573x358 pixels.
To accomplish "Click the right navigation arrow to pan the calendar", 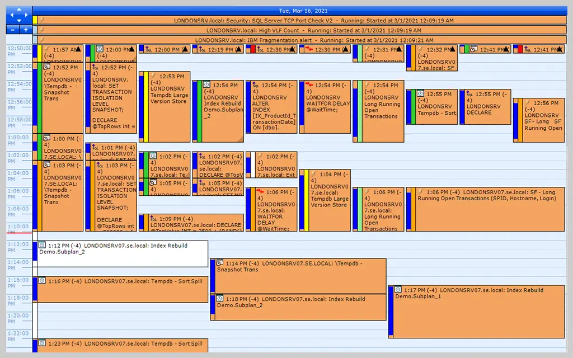I will 26,15.
